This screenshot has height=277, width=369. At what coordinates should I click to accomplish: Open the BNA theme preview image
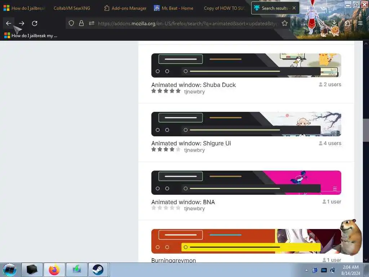(246, 183)
